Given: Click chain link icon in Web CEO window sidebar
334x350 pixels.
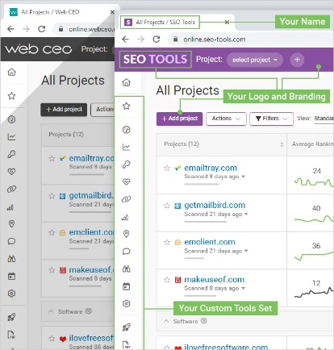Looking at the screenshot, I should coord(11,189).
